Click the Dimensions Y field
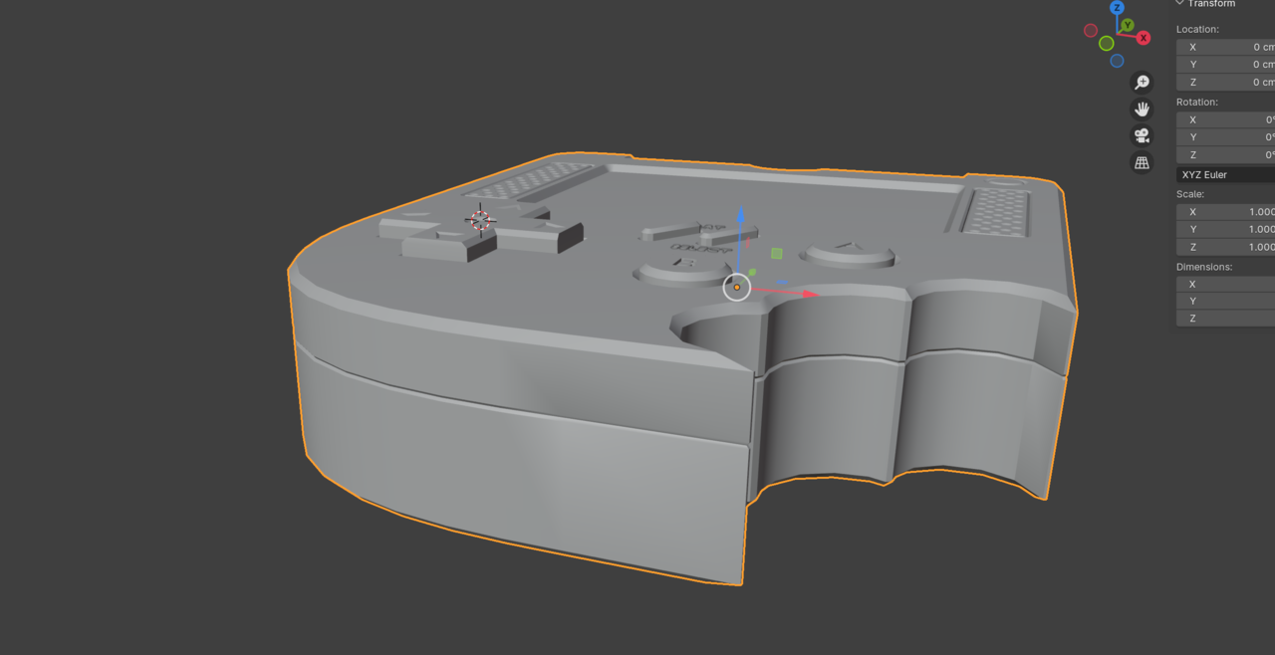 click(1225, 301)
